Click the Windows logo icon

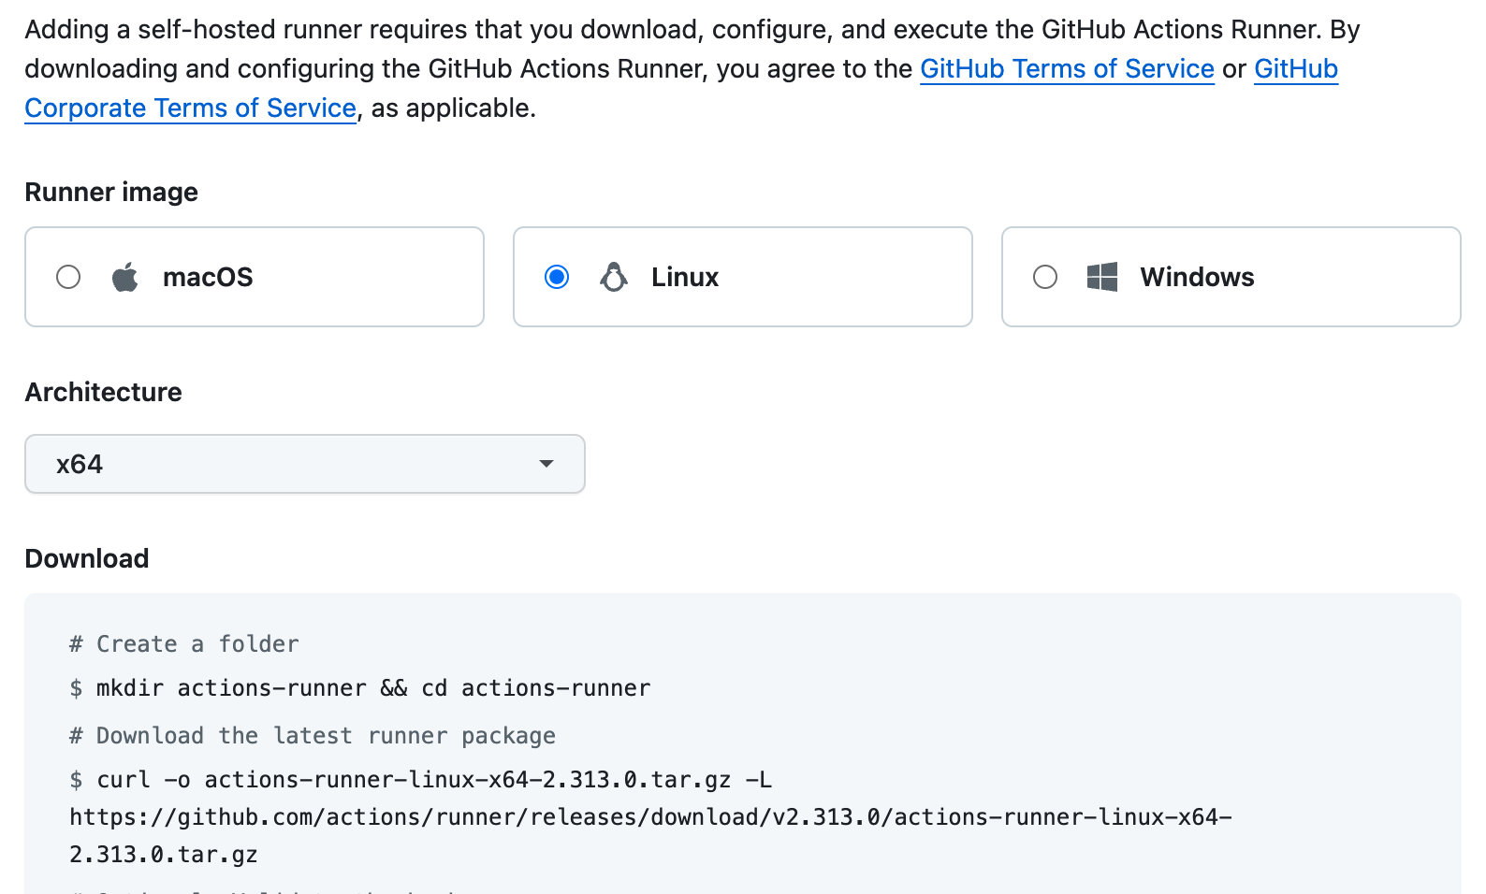1102,277
